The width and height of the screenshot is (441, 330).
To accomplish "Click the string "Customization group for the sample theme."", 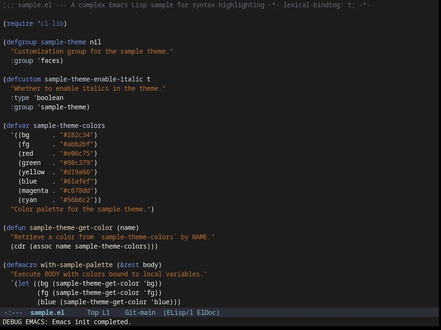I will [92, 51].
